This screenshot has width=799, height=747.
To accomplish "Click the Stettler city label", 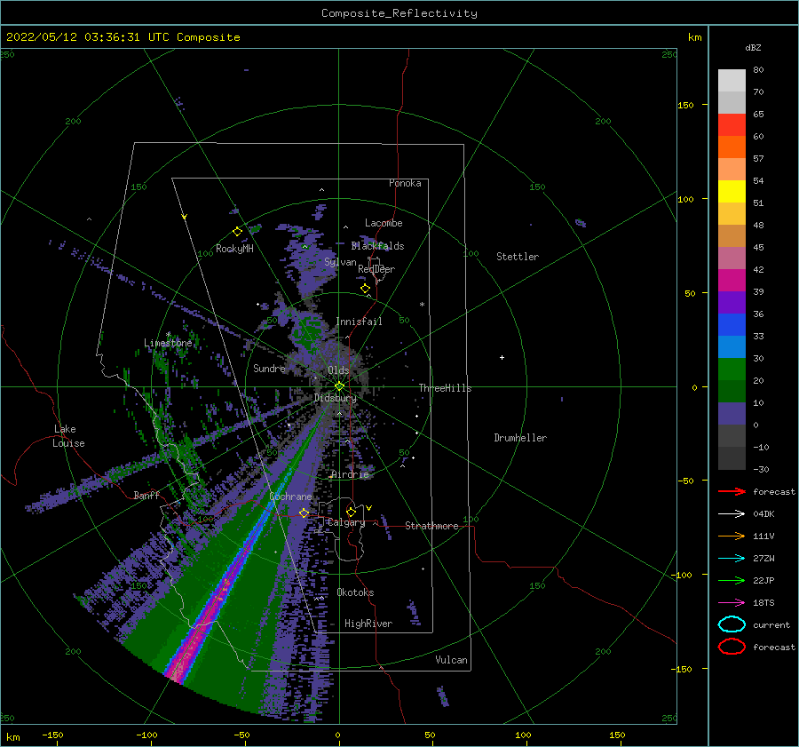I will tap(518, 257).
